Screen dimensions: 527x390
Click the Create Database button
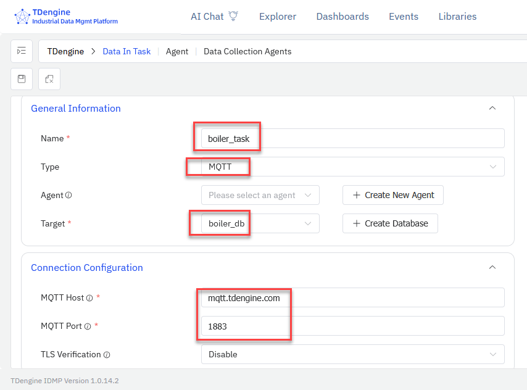click(390, 223)
